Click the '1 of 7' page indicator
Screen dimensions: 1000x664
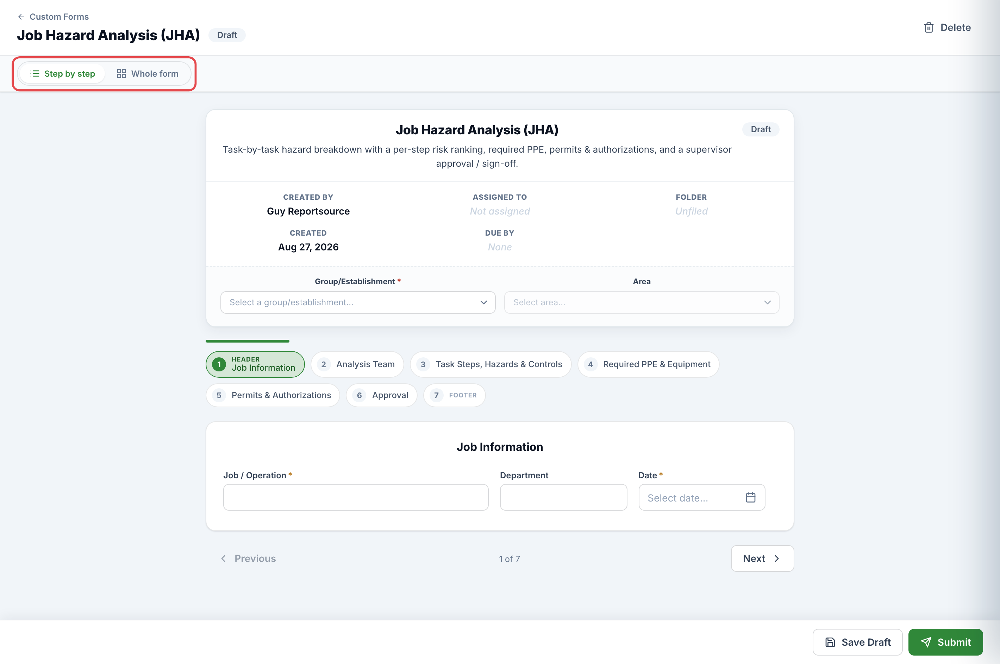pyautogui.click(x=509, y=559)
